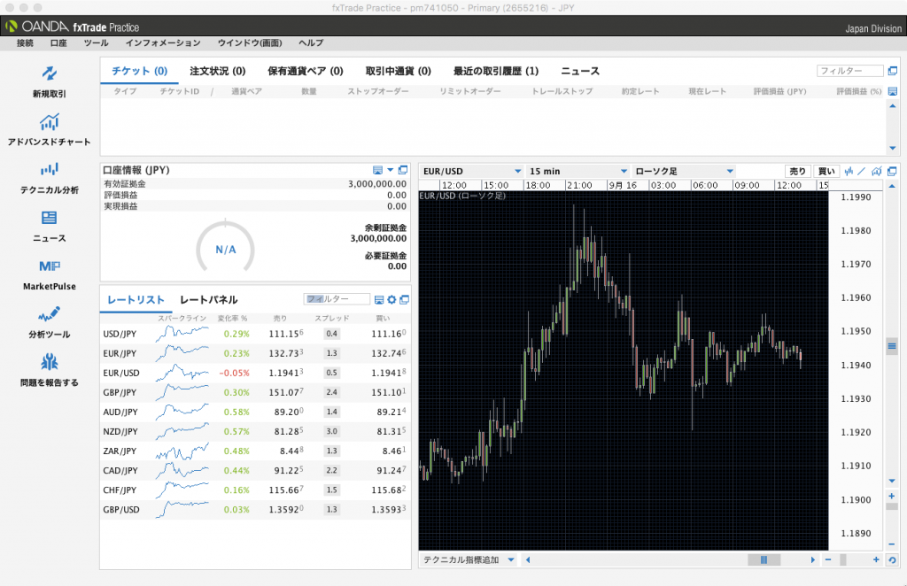Click chart horizontal zoom slider handle
Viewport: 907px width, 586px height.
(843, 559)
